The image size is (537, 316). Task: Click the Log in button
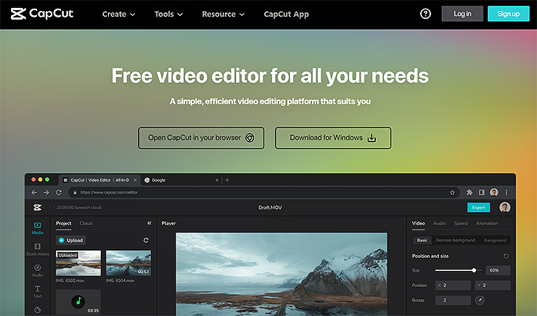point(462,14)
